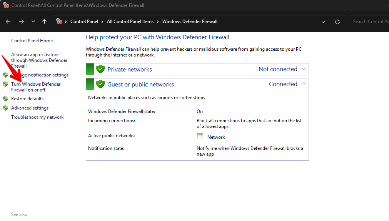Image resolution: width=389 pixels, height=221 pixels.
Task: Click the Refresh button in address bar
Action: [x=337, y=22]
